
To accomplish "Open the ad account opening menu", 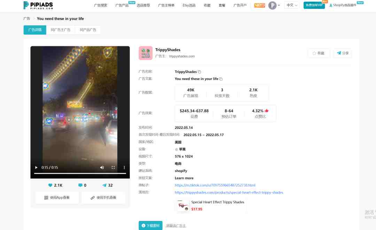I will [x=240, y=5].
